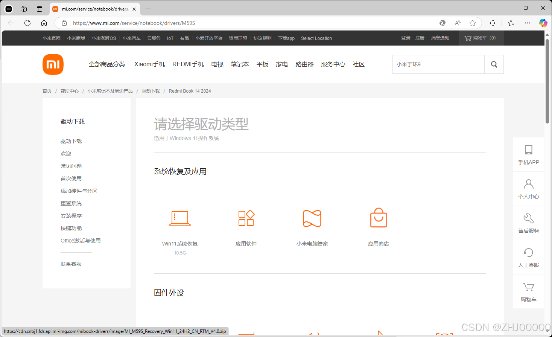This screenshot has height=337, width=552.
Task: Click 联系客服 in left sidebar
Action: pos(71,264)
